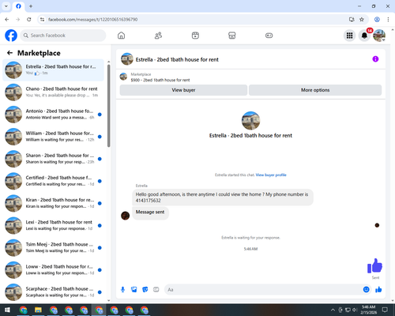This screenshot has width=395, height=316.
Task: Open the emoji picker smiley
Action: point(366,290)
